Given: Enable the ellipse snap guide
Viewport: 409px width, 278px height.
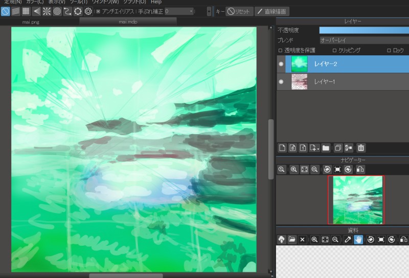Looking at the screenshot, I should coord(78,11).
